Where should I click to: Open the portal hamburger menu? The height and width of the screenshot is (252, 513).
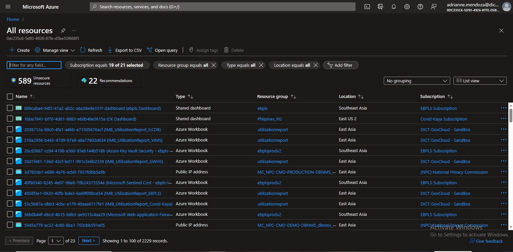click(8, 7)
